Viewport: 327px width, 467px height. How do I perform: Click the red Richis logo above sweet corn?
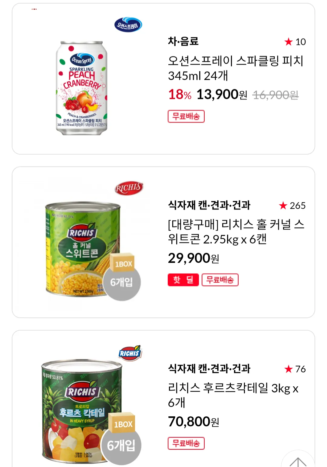point(129,188)
